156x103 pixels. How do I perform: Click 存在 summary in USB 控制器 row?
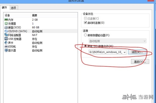pos(35,39)
